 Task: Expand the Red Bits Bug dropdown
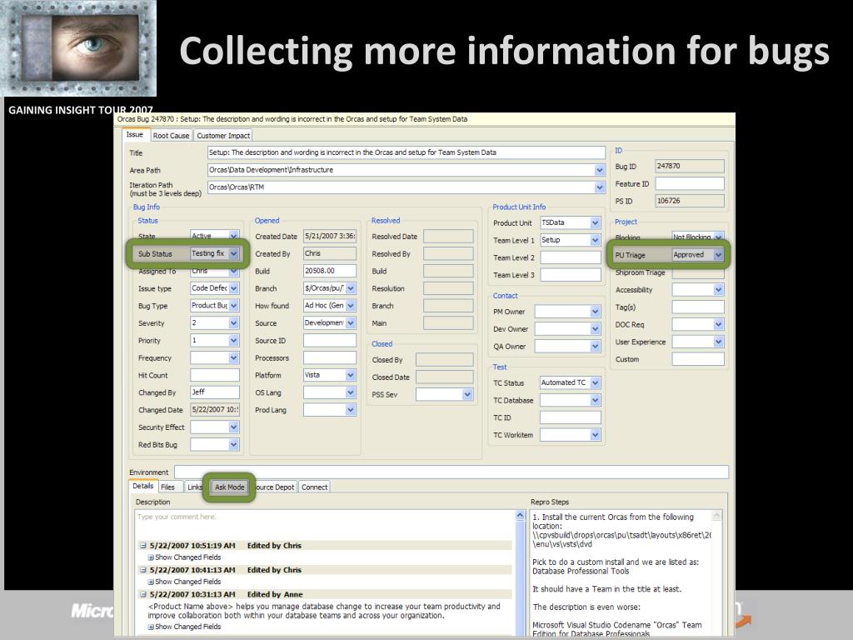[233, 445]
